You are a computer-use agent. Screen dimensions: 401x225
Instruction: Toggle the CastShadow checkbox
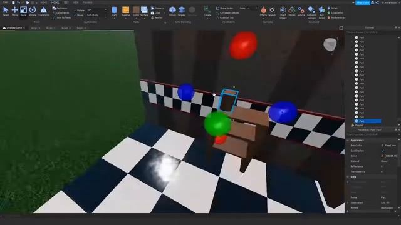pyautogui.click(x=383, y=151)
